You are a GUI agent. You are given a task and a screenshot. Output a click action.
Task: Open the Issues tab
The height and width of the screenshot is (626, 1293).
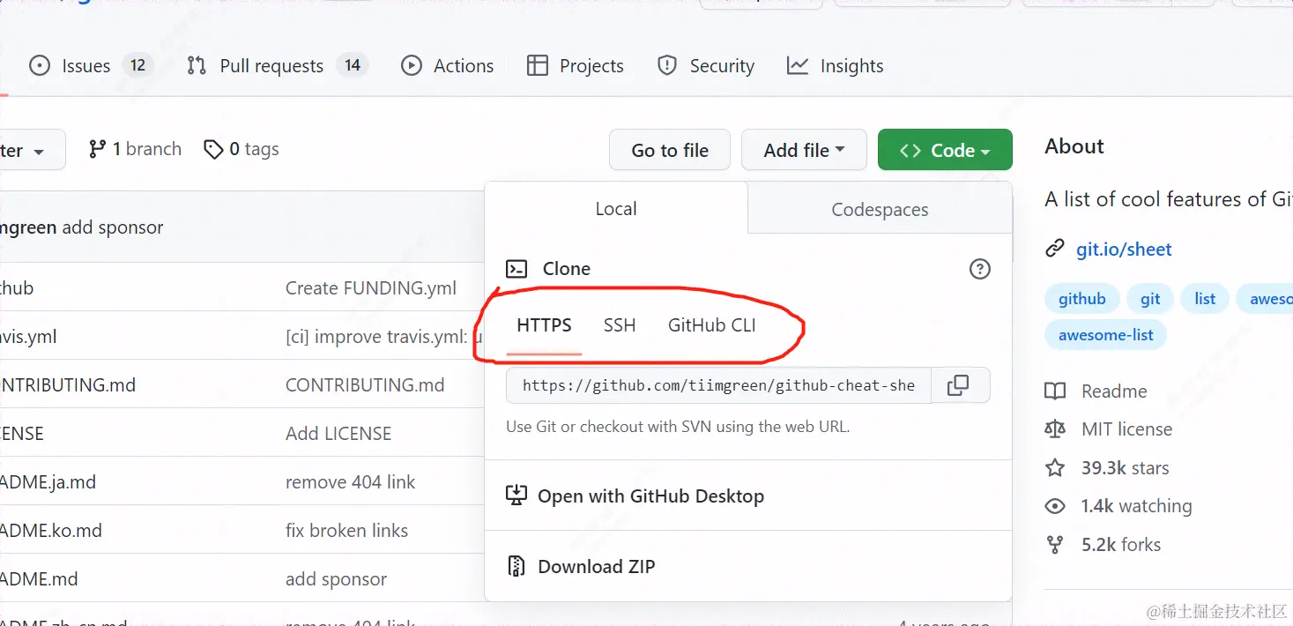(91, 66)
